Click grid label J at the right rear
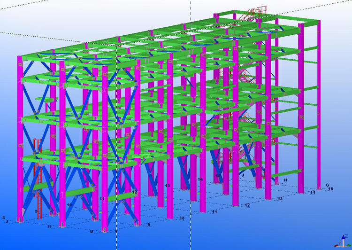 pyautogui.click(x=243, y=174)
